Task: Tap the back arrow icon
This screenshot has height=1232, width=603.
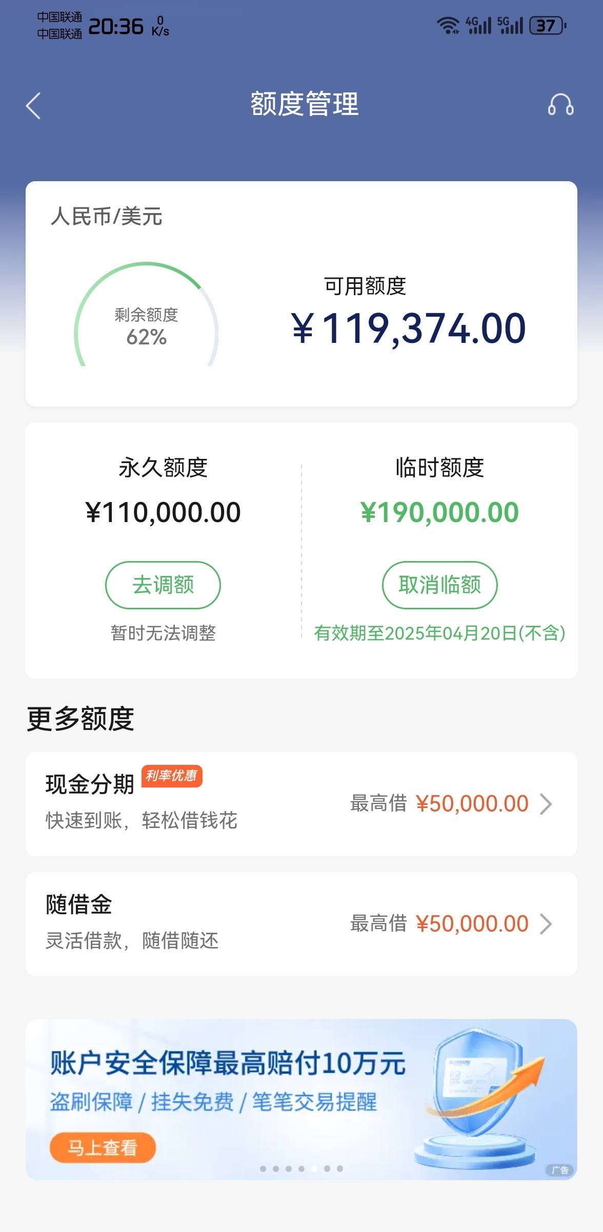Action: point(33,106)
